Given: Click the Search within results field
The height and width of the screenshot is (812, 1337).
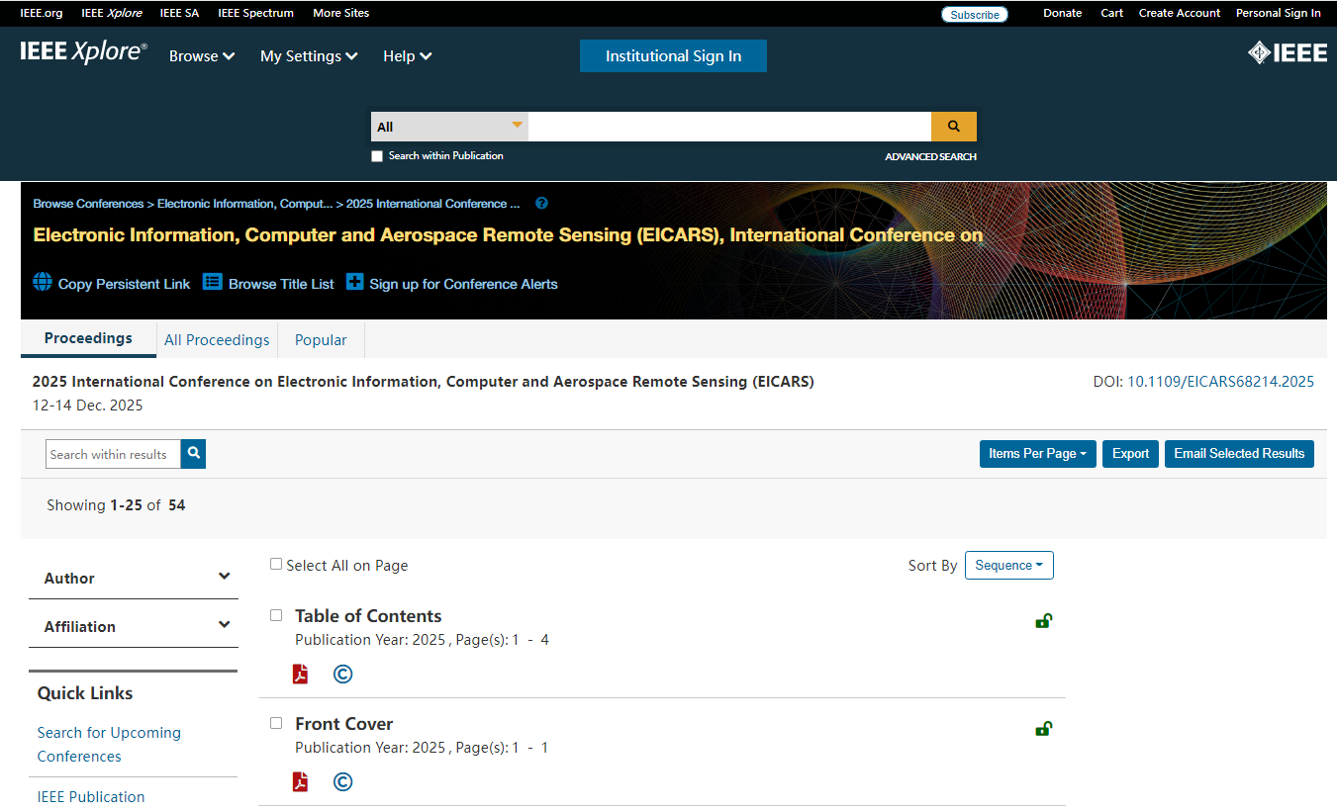Looking at the screenshot, I should click(x=113, y=454).
